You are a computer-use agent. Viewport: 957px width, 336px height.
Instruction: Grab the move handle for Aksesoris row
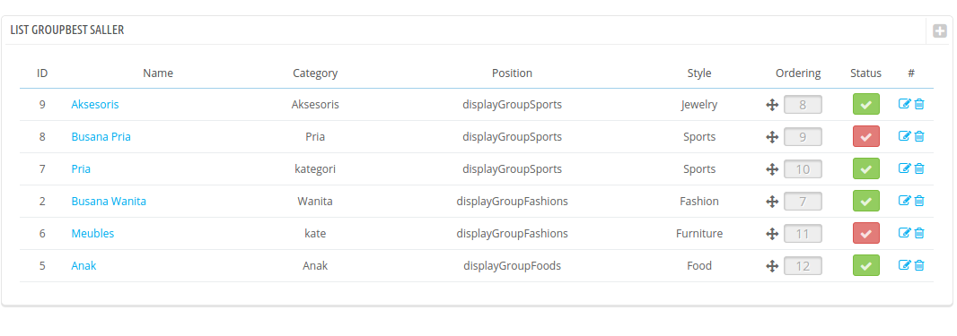772,105
